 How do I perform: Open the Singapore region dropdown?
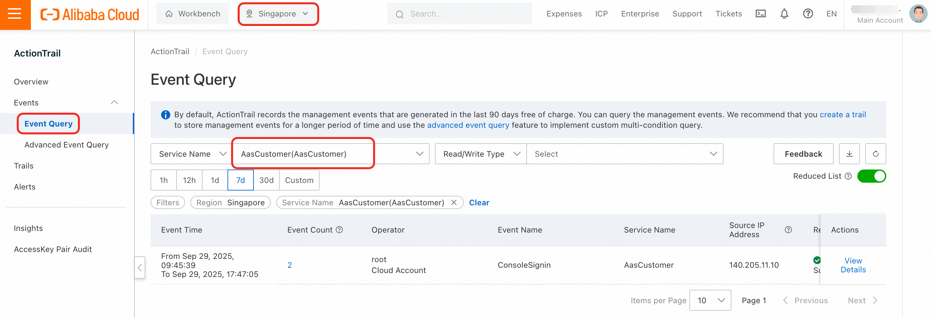tap(277, 14)
